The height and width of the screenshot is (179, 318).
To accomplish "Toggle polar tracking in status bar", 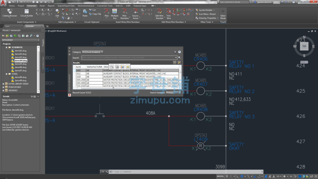I will click(x=242, y=177).
